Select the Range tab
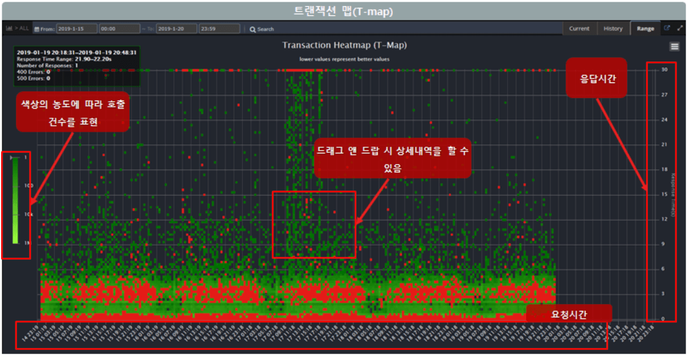 click(645, 28)
